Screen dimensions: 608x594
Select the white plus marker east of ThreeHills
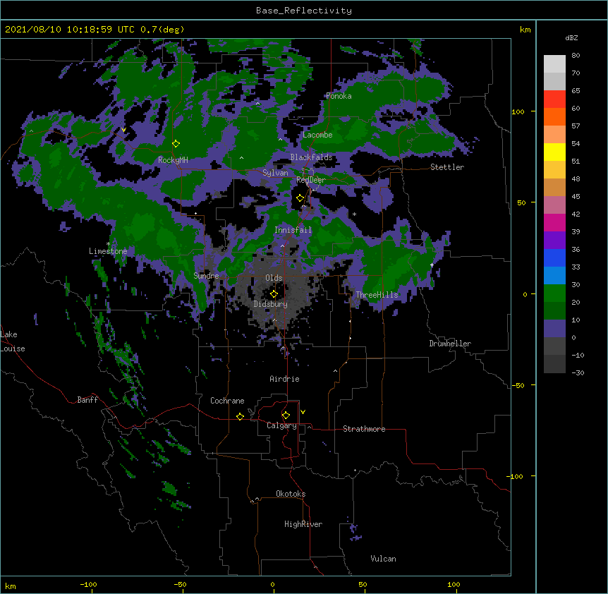coord(432,265)
